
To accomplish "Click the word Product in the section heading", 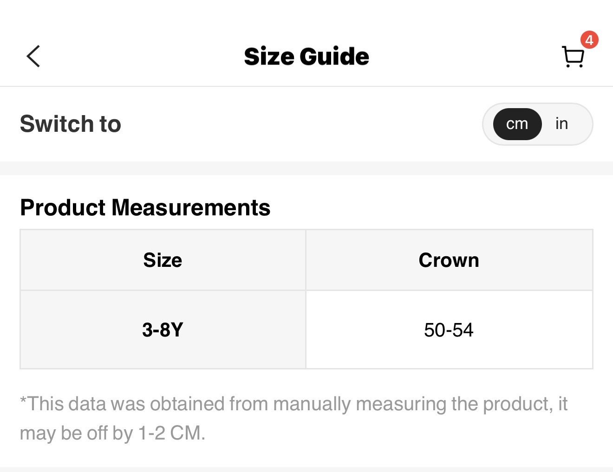I will click(63, 207).
